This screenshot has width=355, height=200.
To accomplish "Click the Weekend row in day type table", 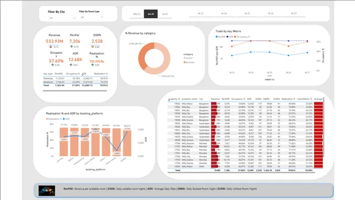I will pyautogui.click(x=75, y=82).
